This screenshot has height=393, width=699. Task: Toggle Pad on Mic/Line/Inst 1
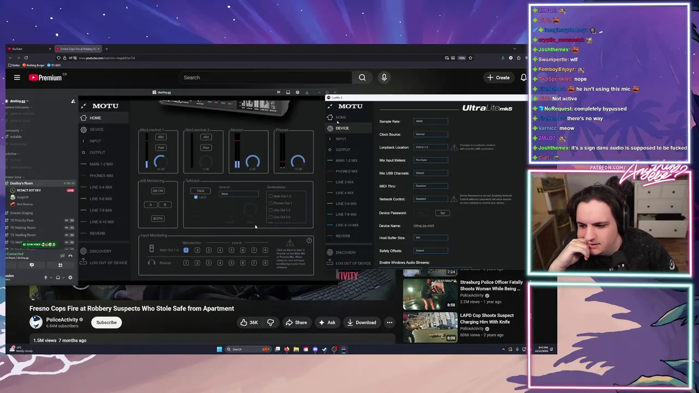coord(161,148)
